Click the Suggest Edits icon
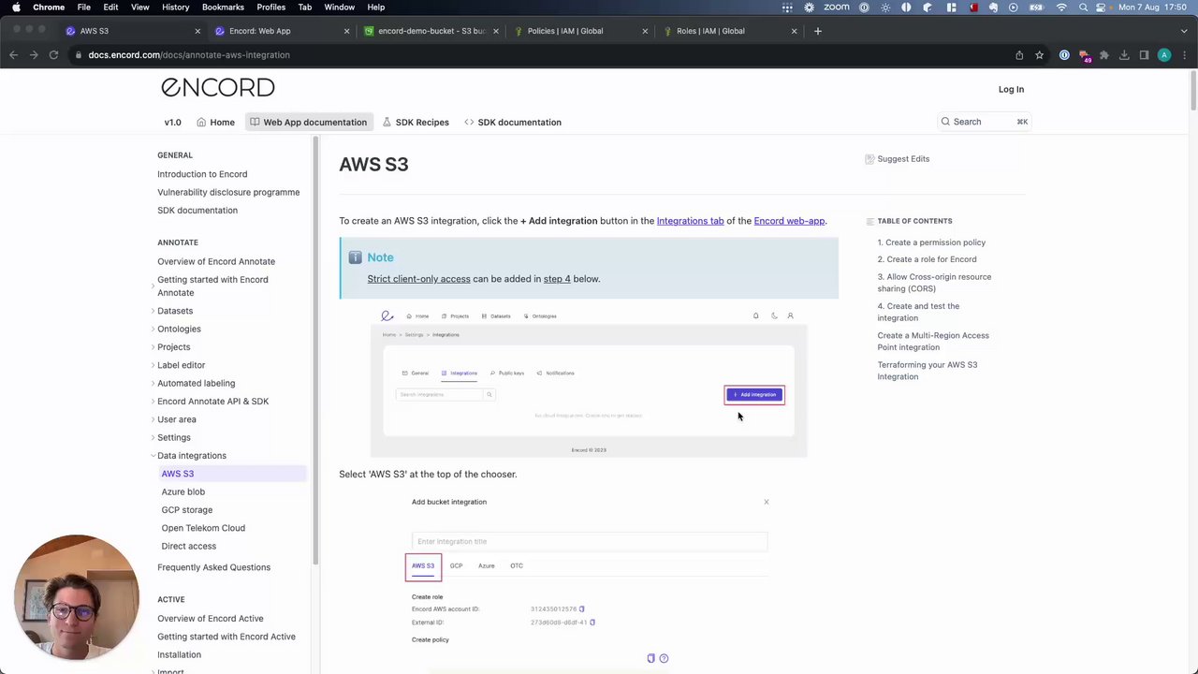 (869, 159)
